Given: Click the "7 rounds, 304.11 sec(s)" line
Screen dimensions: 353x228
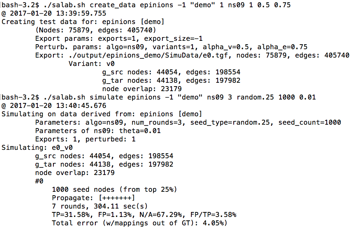Looking at the screenshot, I should click(100, 206).
